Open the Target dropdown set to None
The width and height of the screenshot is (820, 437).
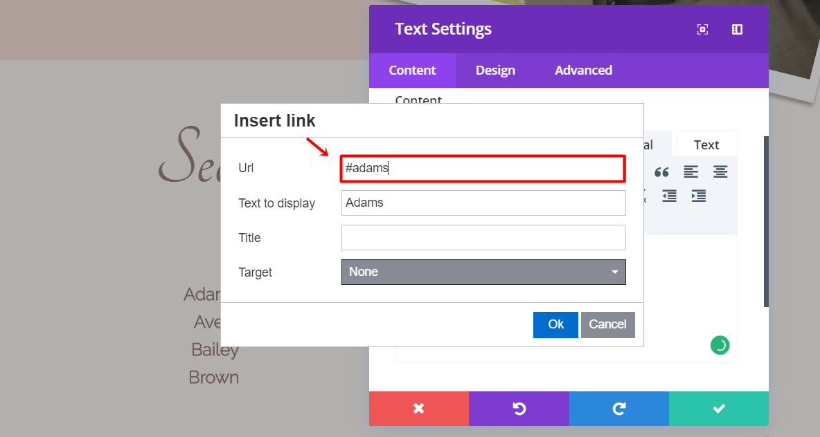[x=483, y=272]
